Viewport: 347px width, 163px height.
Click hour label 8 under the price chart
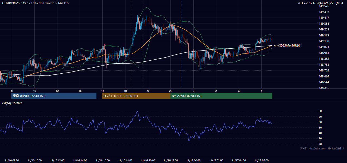pos(12,91)
